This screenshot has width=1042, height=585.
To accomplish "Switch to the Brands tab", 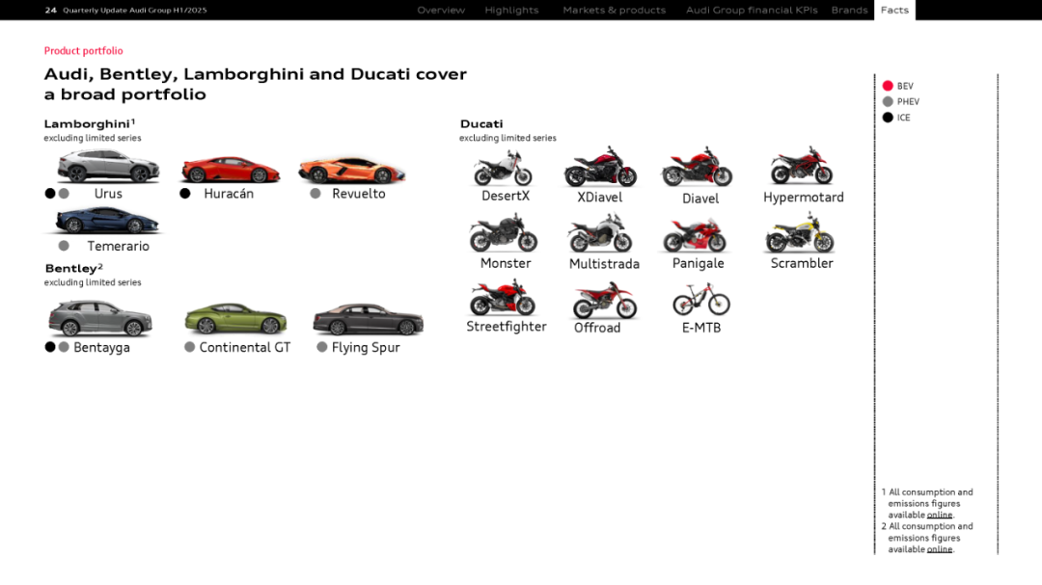I will [849, 11].
